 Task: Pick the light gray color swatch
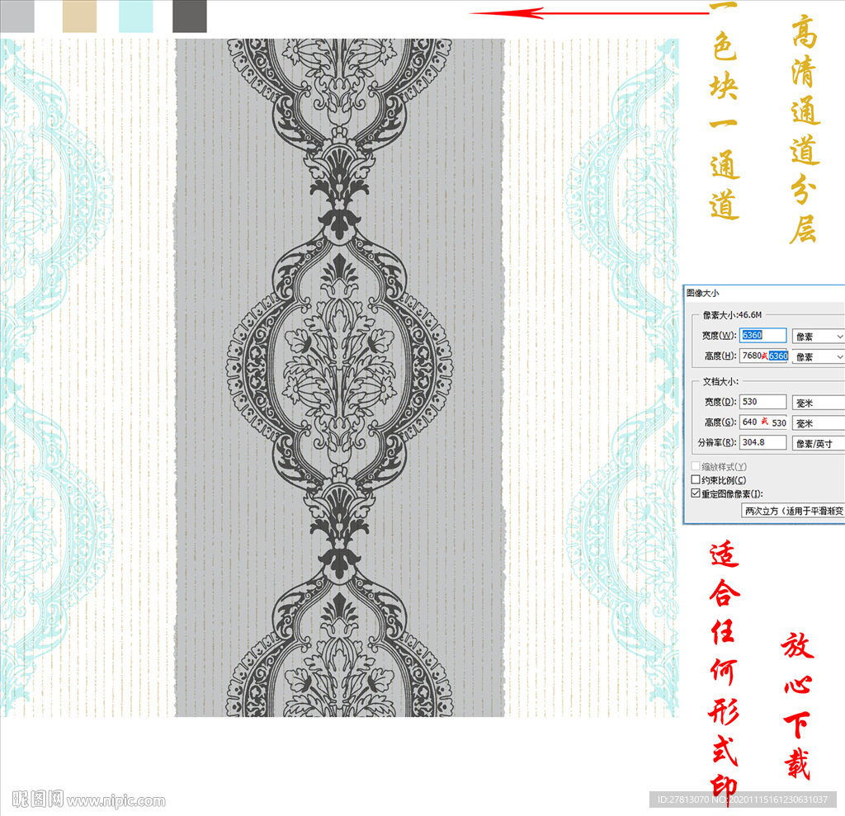17,17
